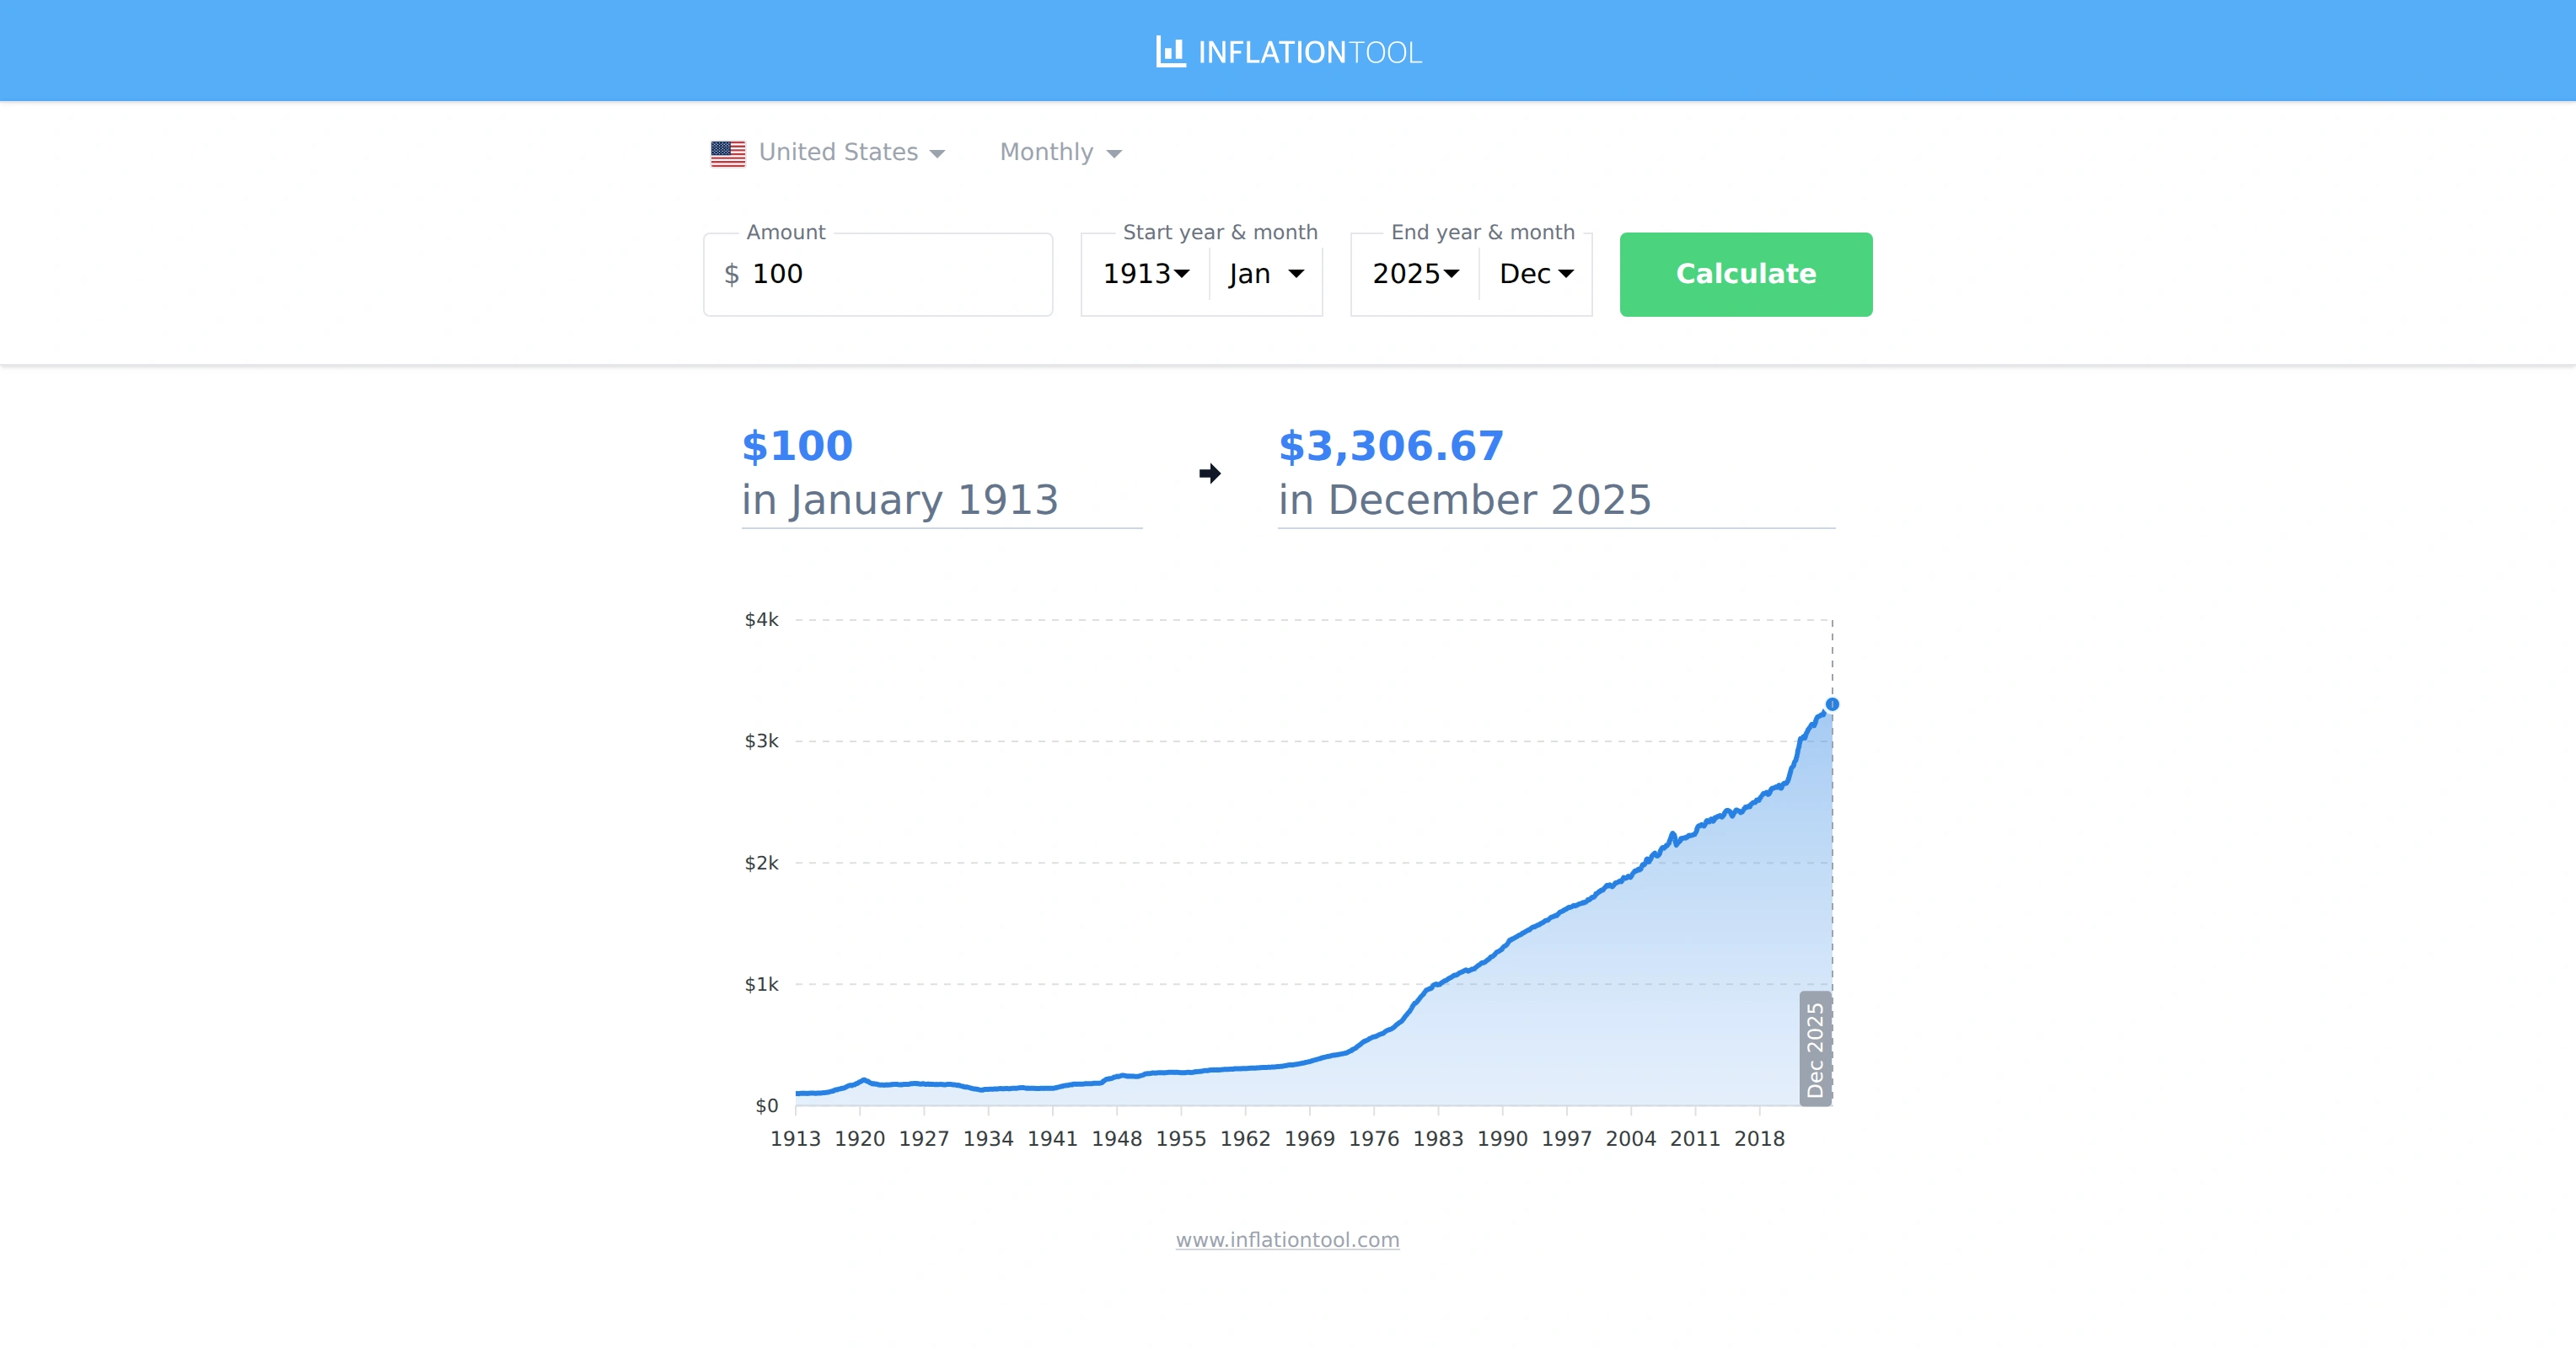Click the $4k gridline label on the chart
This screenshot has height=1348, width=2576.
point(762,619)
